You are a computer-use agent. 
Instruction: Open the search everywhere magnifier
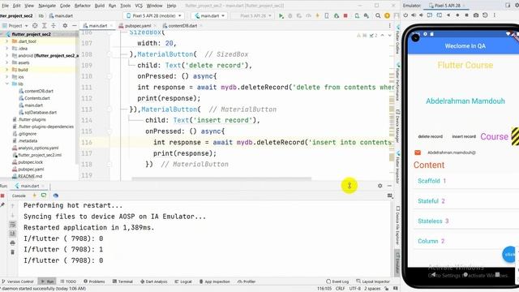point(378,15)
